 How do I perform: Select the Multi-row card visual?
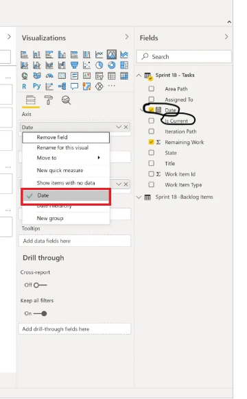(74, 76)
